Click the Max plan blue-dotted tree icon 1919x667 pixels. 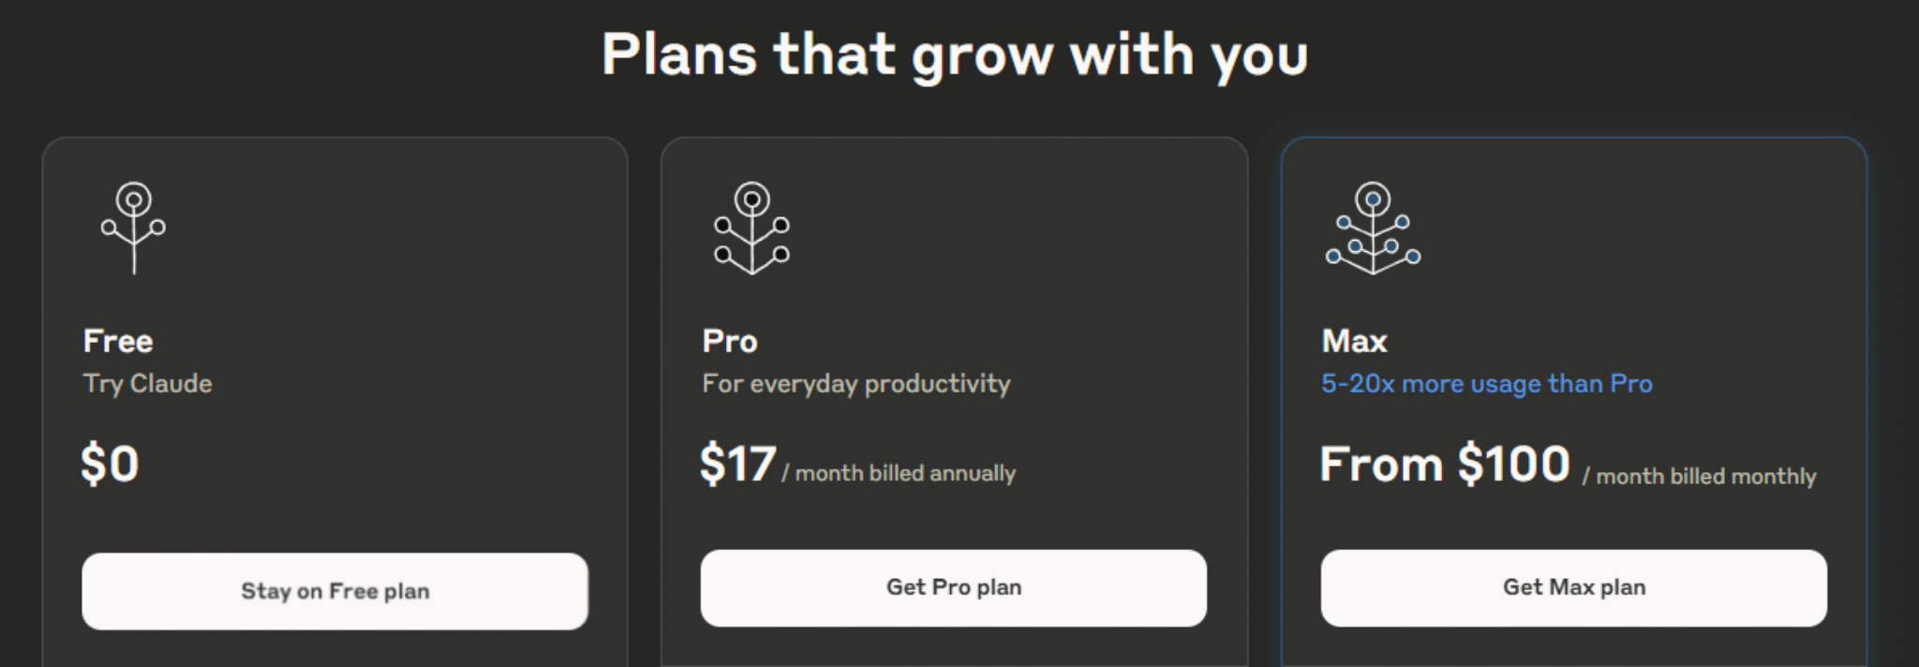click(x=1373, y=228)
